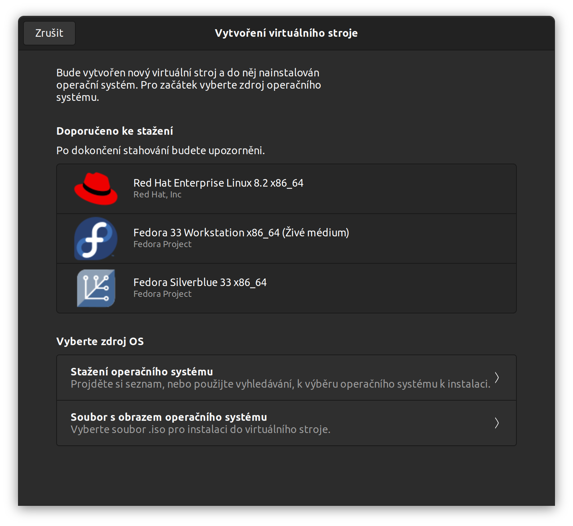Open Soubor s obrazem operačního systému option
This screenshot has width=573, height=526.
[x=286, y=423]
